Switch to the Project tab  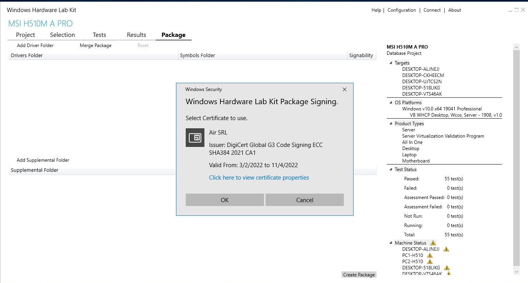[25, 35]
